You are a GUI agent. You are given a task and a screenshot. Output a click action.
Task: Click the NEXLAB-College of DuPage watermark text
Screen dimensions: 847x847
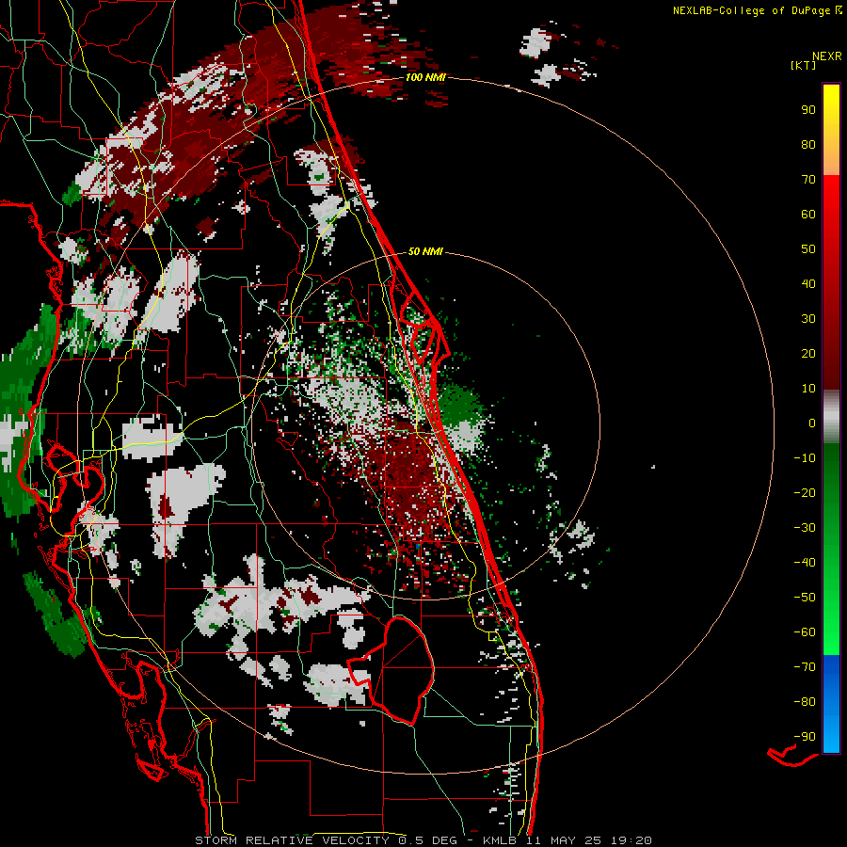point(757,10)
